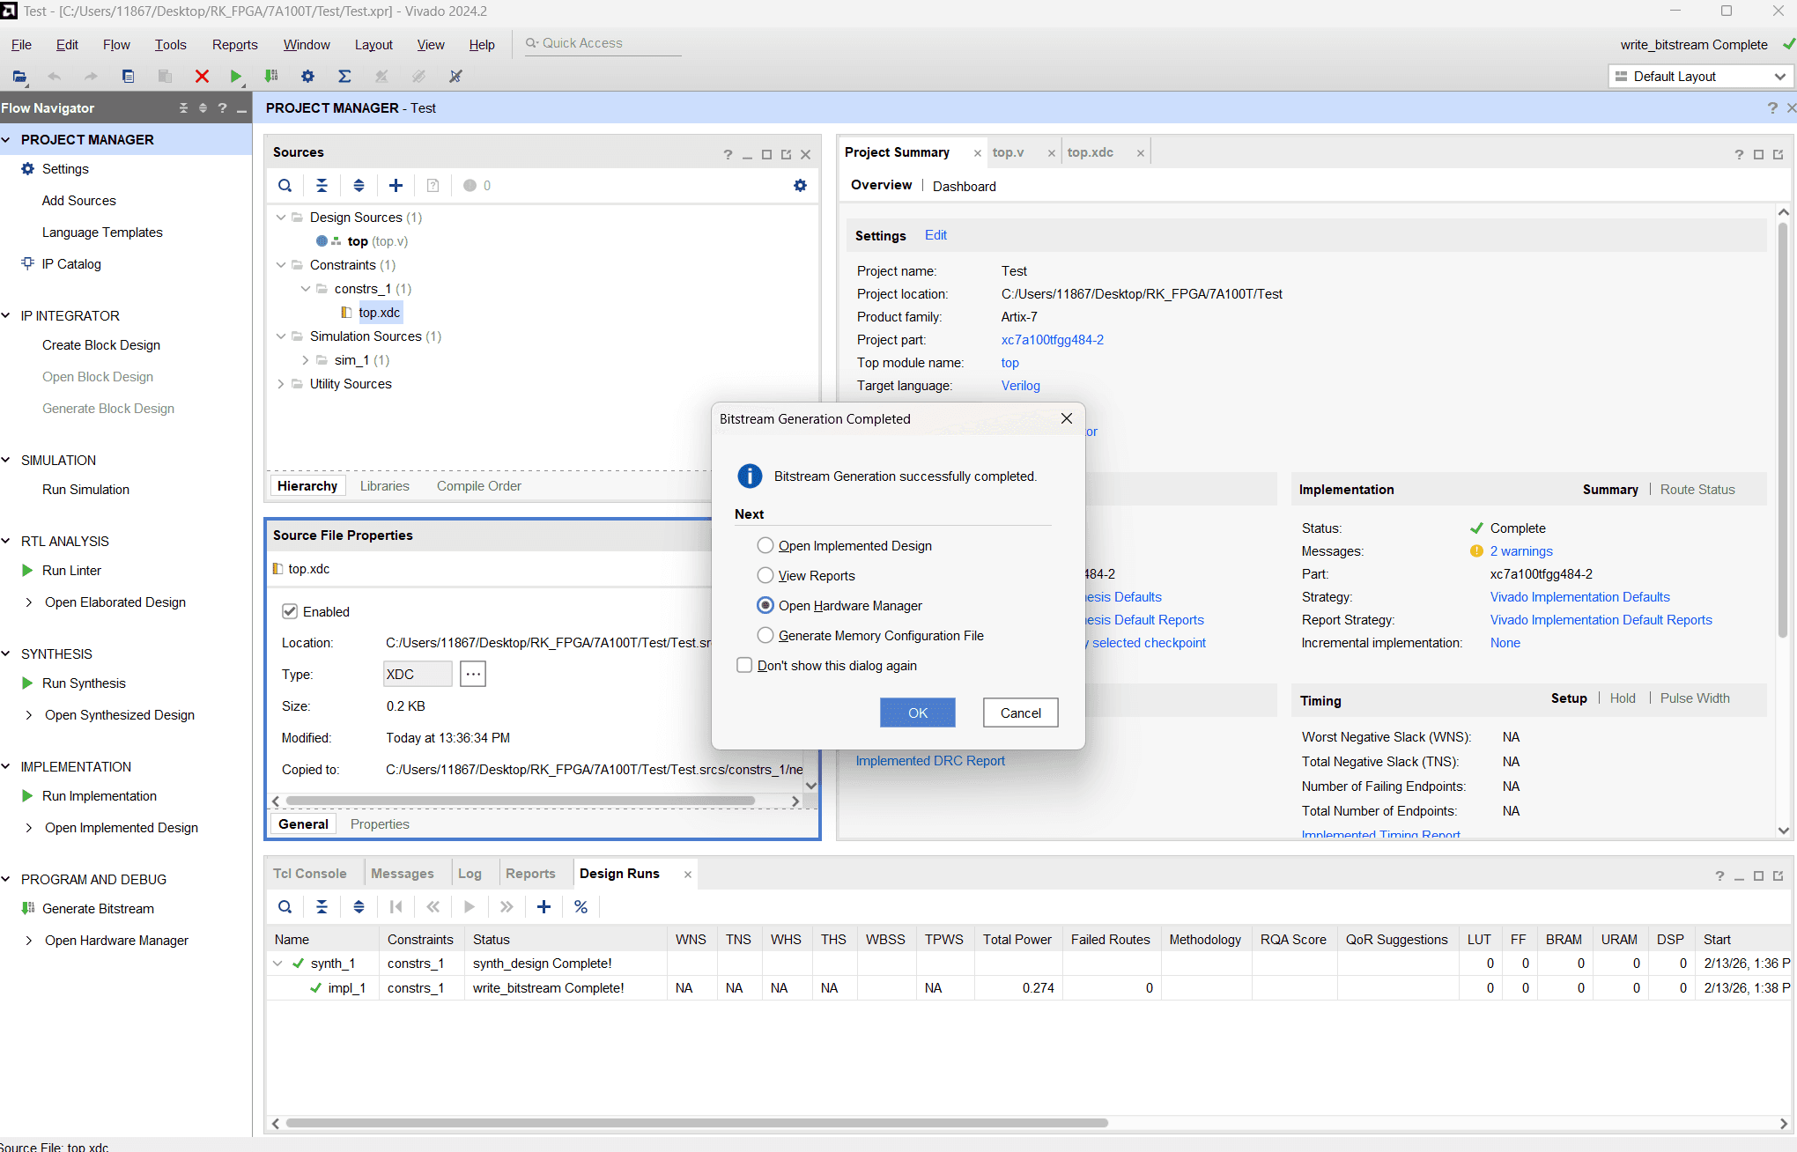Open the Sources panel settings gear

coord(800,186)
